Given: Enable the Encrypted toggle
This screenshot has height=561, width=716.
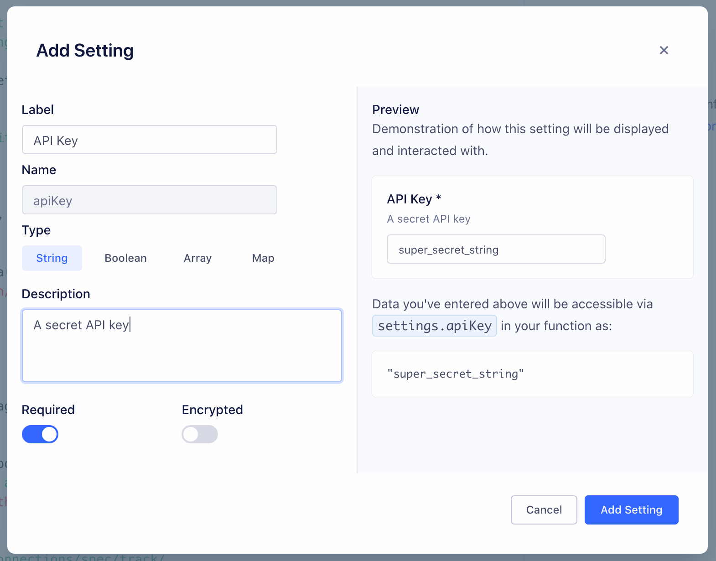Looking at the screenshot, I should [x=200, y=434].
